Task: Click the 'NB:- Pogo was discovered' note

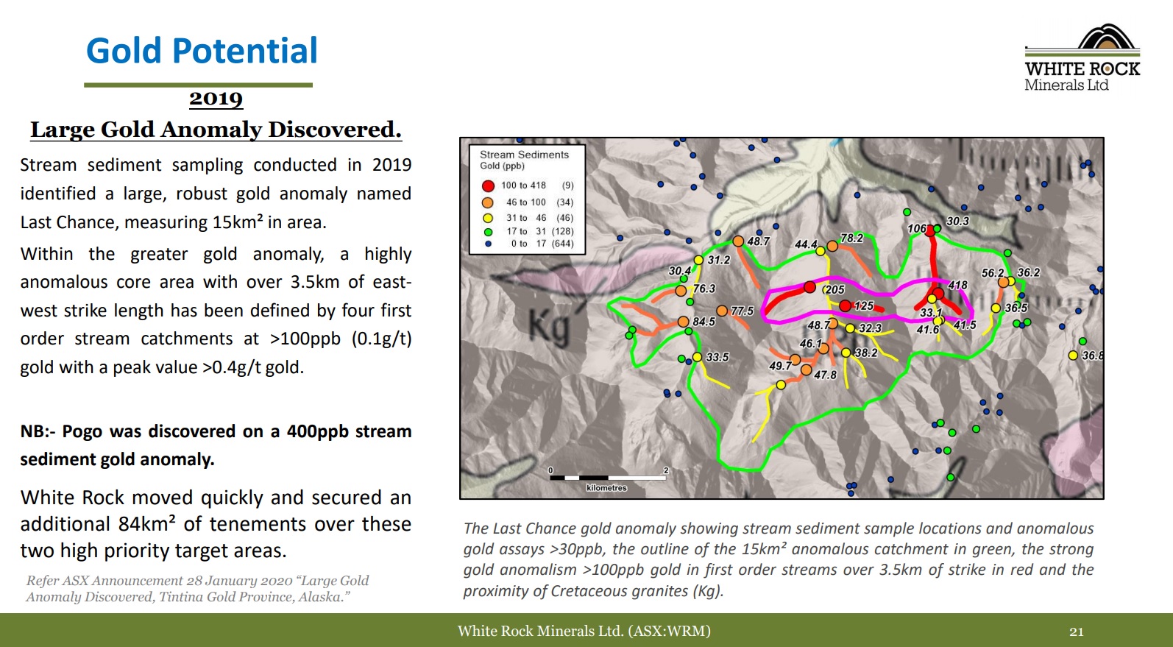Action: coord(216,445)
